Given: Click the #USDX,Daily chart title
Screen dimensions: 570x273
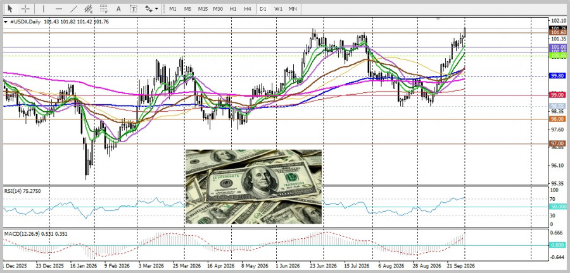Looking at the screenshot, I should (25, 21).
